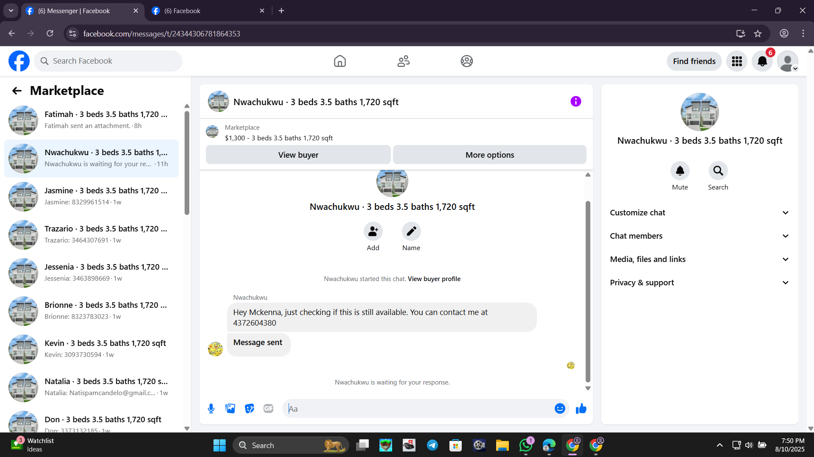814x457 pixels.
Task: Open the Groups icon in top navigation
Action: click(466, 61)
